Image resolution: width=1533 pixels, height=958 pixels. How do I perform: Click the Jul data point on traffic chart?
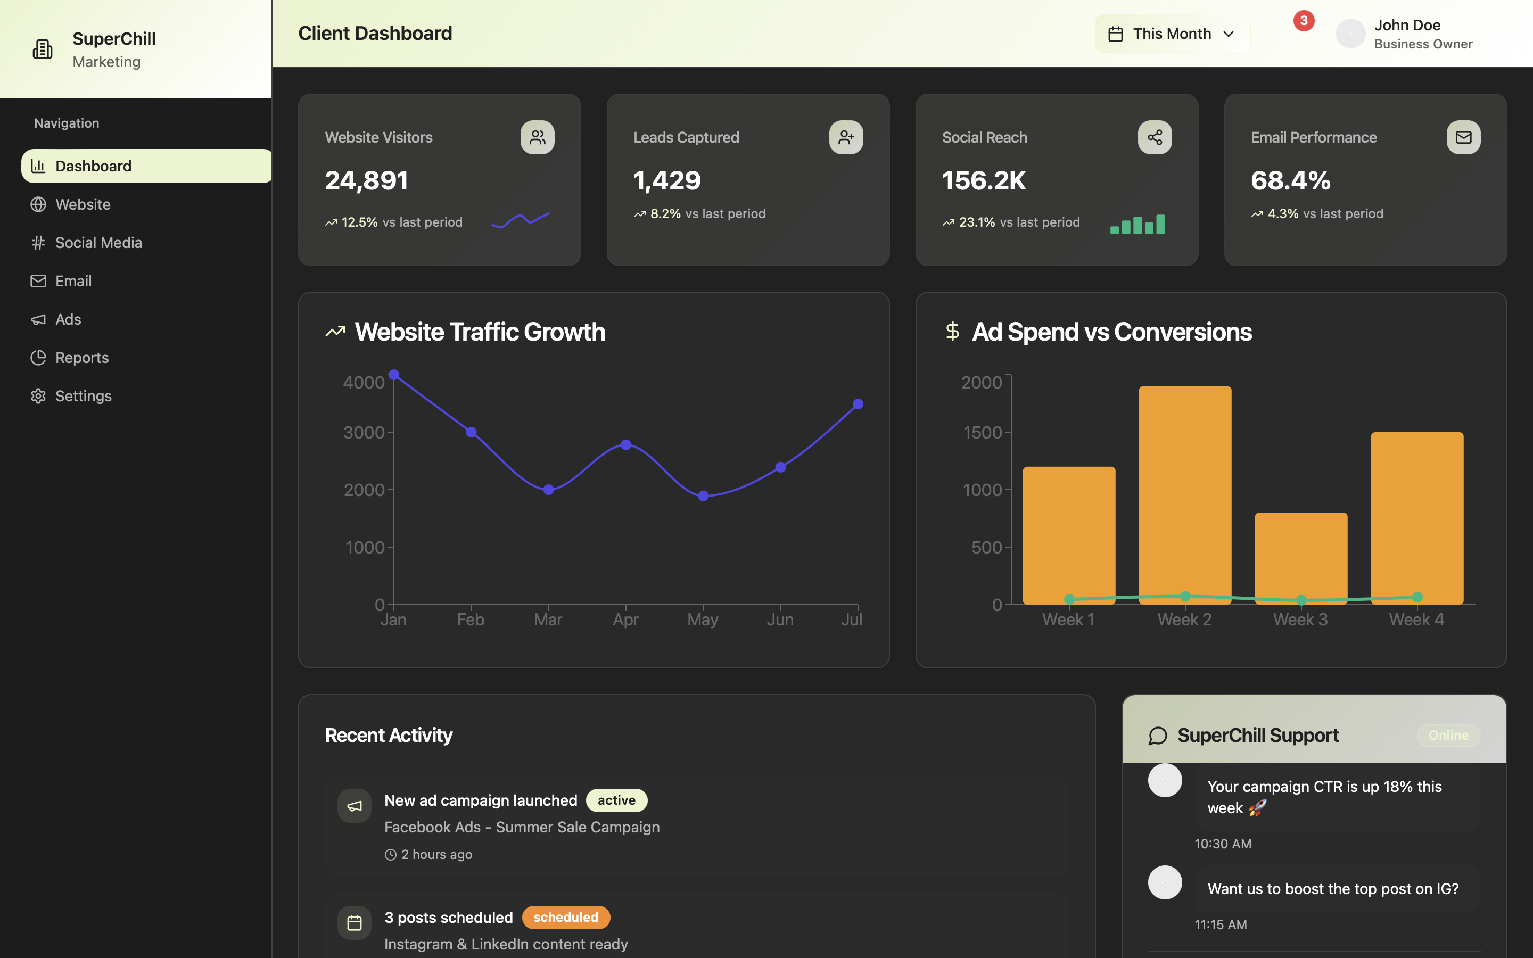(x=858, y=404)
